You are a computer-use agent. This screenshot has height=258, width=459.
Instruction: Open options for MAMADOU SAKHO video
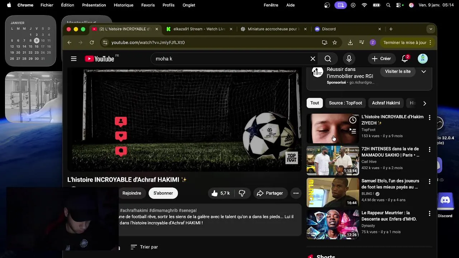click(x=430, y=149)
